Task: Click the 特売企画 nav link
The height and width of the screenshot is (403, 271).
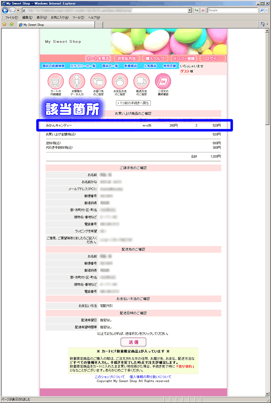Action: tap(170, 66)
